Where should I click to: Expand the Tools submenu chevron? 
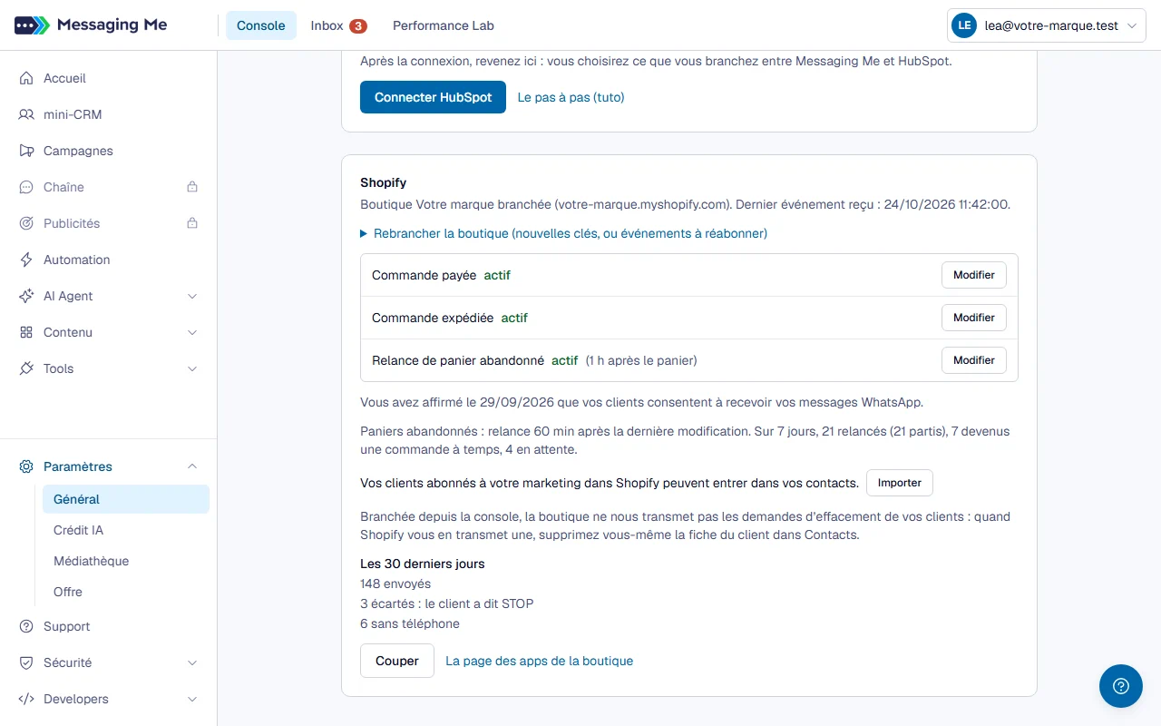(192, 368)
